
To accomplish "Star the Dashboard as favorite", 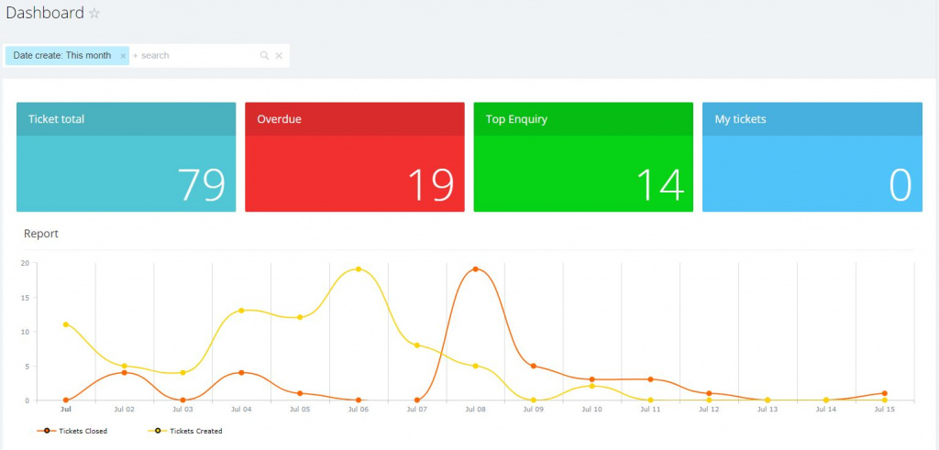I will point(94,14).
